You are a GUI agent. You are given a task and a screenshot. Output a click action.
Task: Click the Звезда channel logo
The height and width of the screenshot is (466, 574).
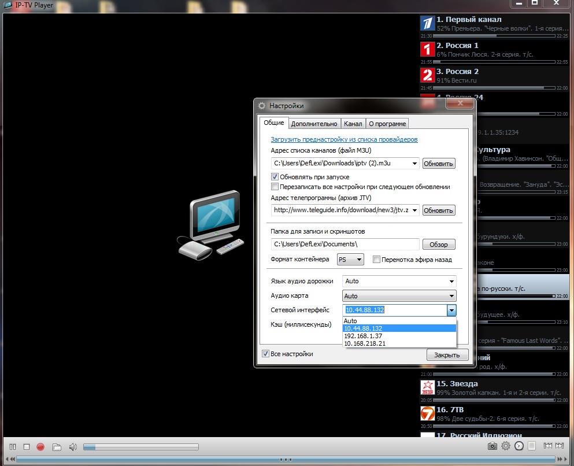pyautogui.click(x=427, y=388)
